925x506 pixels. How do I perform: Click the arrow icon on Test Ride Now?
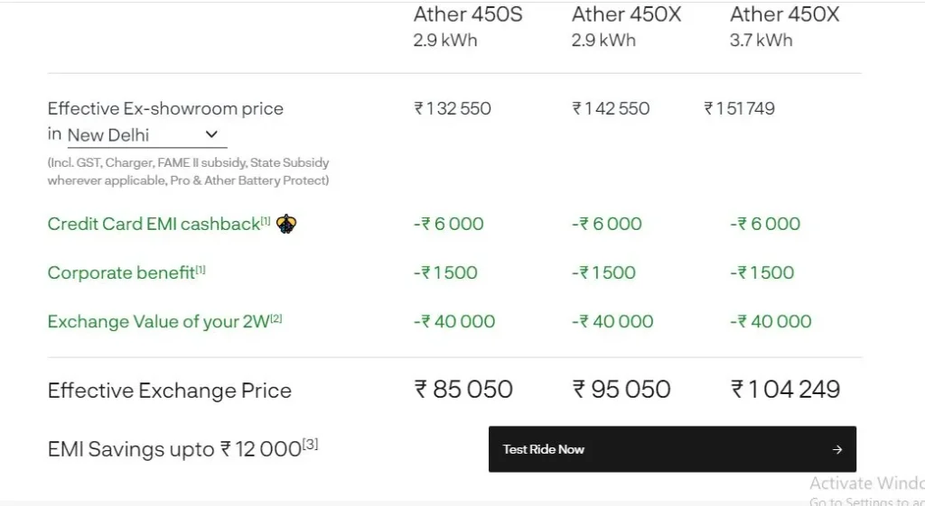[837, 449]
